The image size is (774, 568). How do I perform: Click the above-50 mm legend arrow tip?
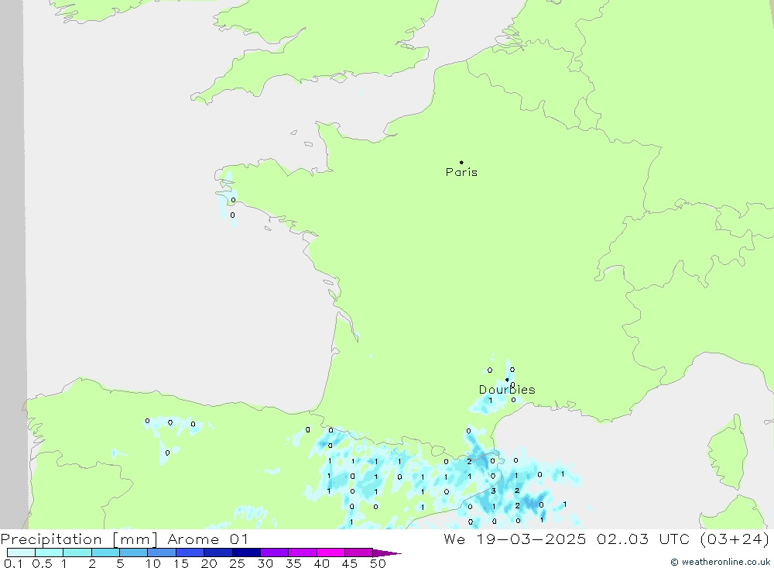pos(387,553)
